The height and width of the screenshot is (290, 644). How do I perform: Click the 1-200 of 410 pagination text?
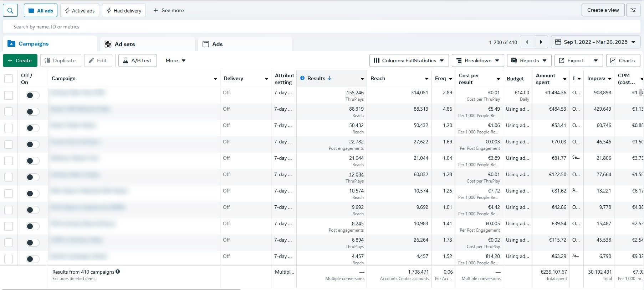pos(503,42)
